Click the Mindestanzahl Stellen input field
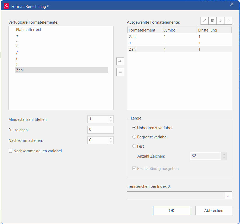This screenshot has height=224, width=240. 98,119
